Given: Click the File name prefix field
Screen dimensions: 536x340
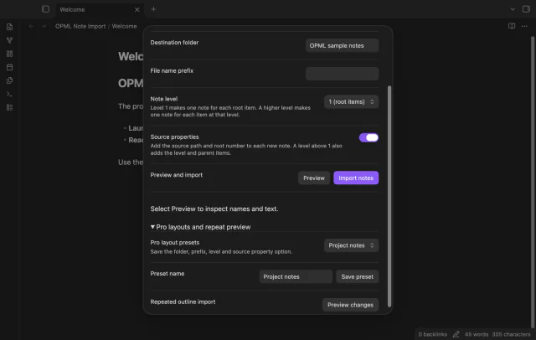Looking at the screenshot, I should (x=342, y=74).
